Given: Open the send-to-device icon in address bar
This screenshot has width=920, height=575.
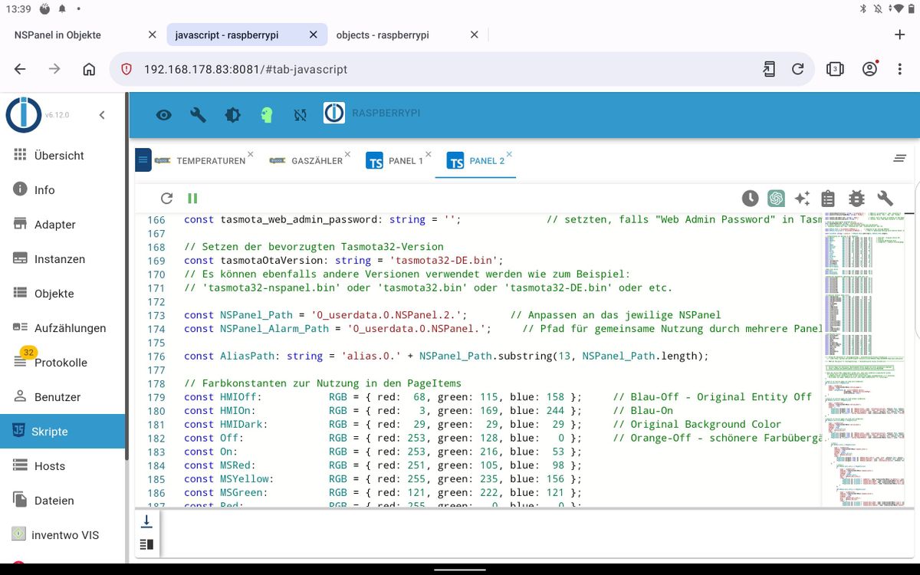Looking at the screenshot, I should 769,69.
